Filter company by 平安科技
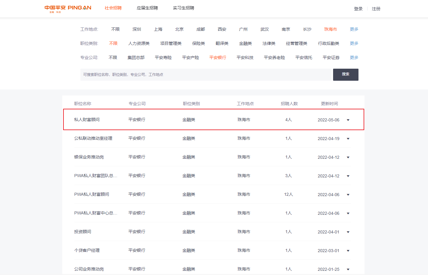The height and width of the screenshot is (275, 428). coord(245,58)
